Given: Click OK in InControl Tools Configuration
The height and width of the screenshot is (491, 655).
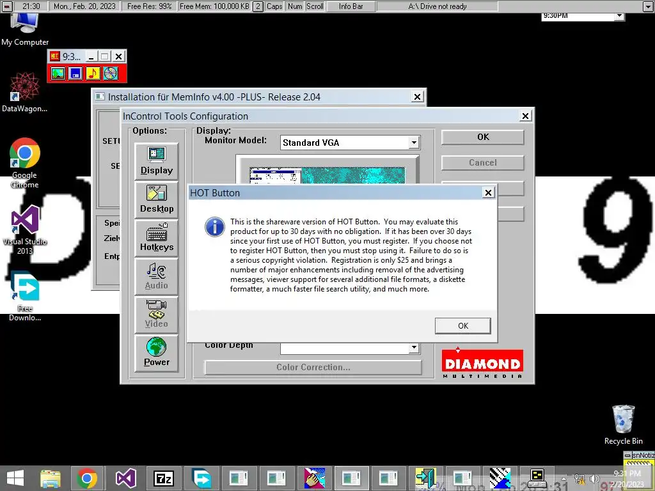Looking at the screenshot, I should point(482,137).
